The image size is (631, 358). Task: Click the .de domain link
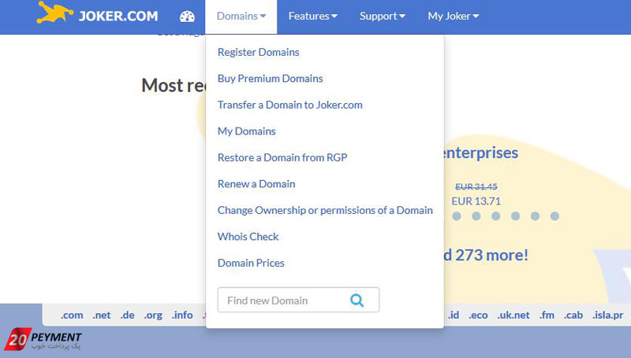(128, 315)
